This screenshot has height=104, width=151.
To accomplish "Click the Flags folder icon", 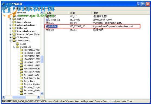I will coord(18,44).
